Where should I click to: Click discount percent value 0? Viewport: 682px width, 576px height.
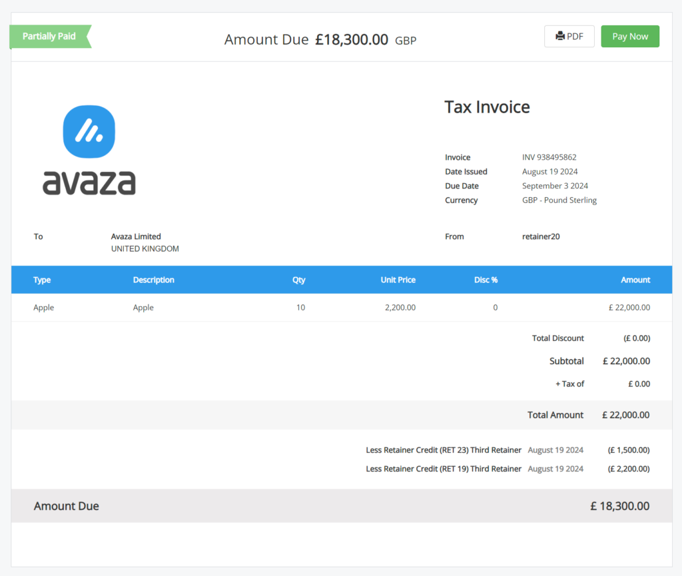pyautogui.click(x=495, y=308)
